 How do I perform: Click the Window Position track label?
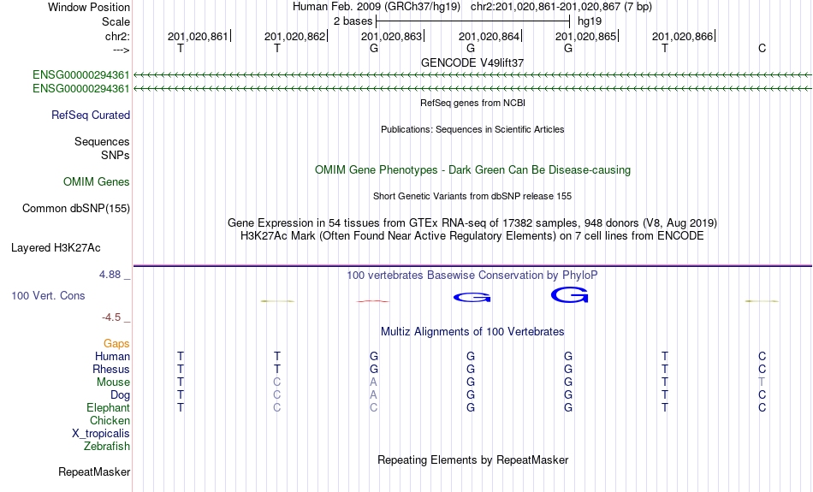coord(89,7)
